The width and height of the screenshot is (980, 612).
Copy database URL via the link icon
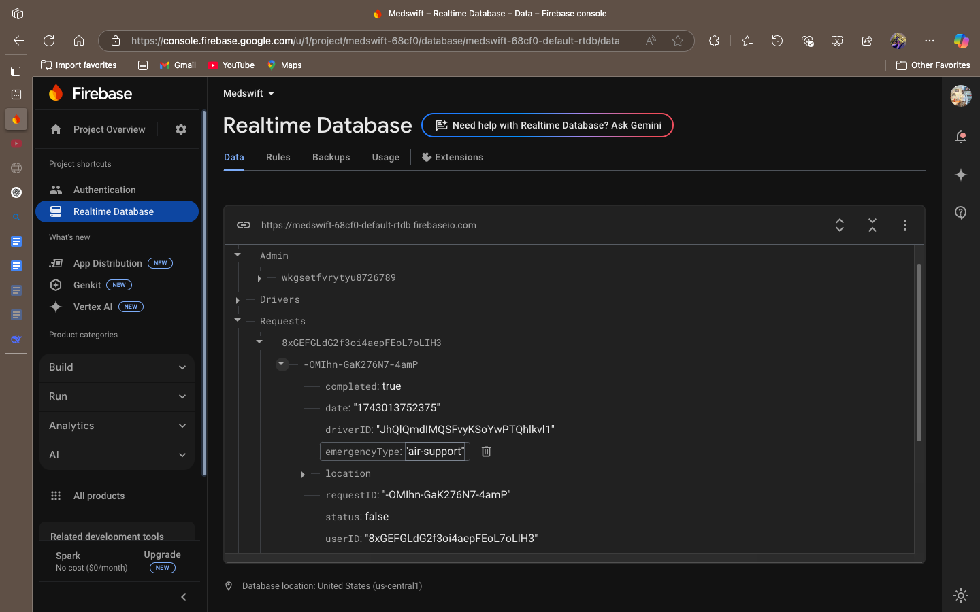pos(244,225)
